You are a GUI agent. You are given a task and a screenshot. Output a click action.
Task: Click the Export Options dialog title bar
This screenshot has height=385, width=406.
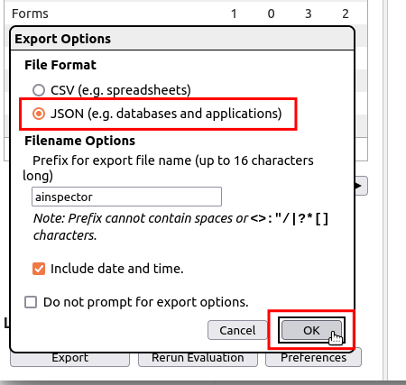(182, 39)
